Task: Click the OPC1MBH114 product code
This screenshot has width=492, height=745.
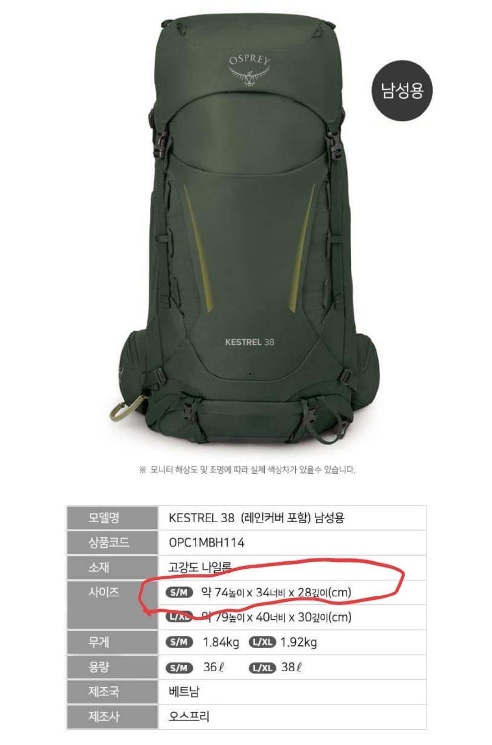Action: pyautogui.click(x=207, y=543)
